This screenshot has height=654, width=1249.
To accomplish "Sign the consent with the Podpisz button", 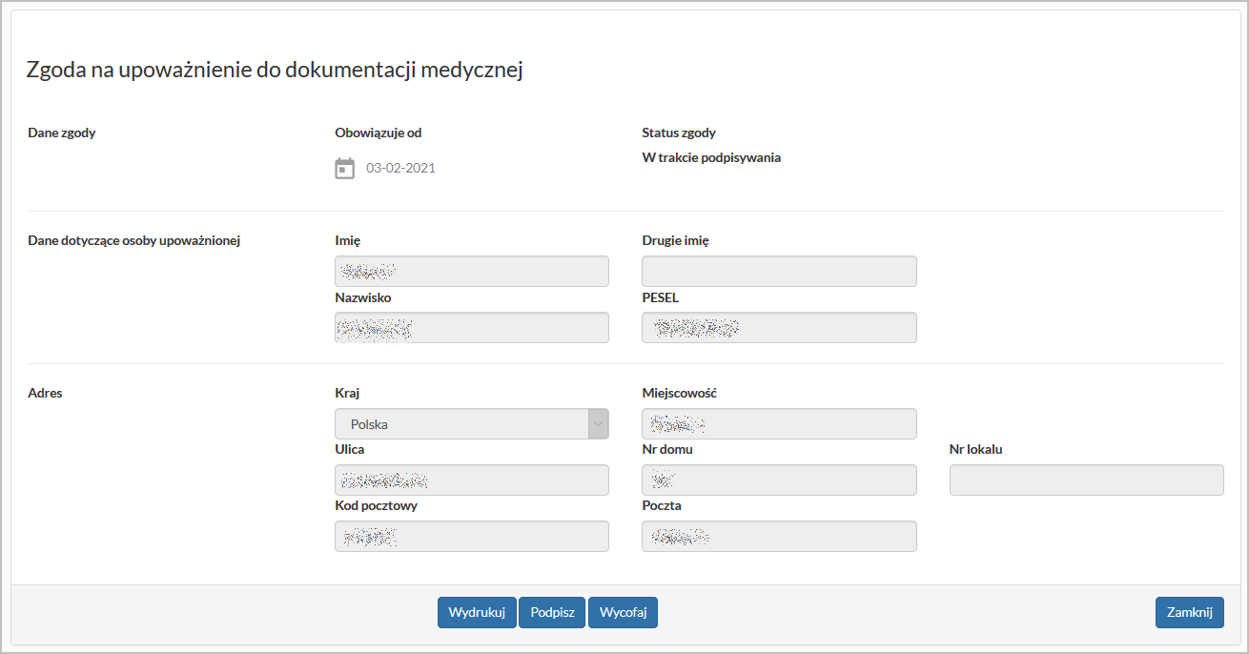I will point(552,613).
